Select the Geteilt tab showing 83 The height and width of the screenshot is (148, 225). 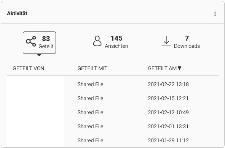pos(39,43)
